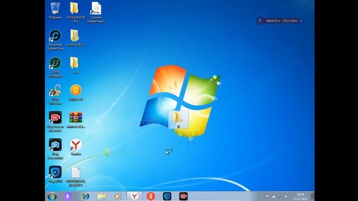Open Windows Explorer folder on taskbar
Viewport: 358px width, 201px height.
coord(102,196)
